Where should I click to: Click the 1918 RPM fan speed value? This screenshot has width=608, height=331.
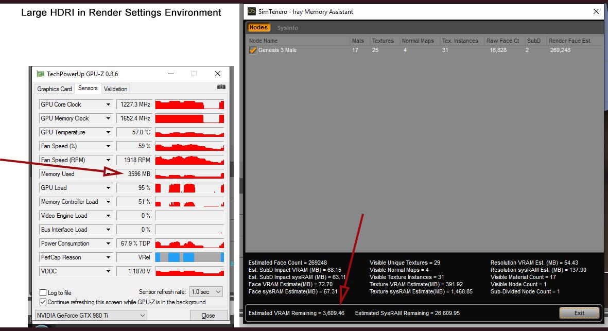coord(134,160)
